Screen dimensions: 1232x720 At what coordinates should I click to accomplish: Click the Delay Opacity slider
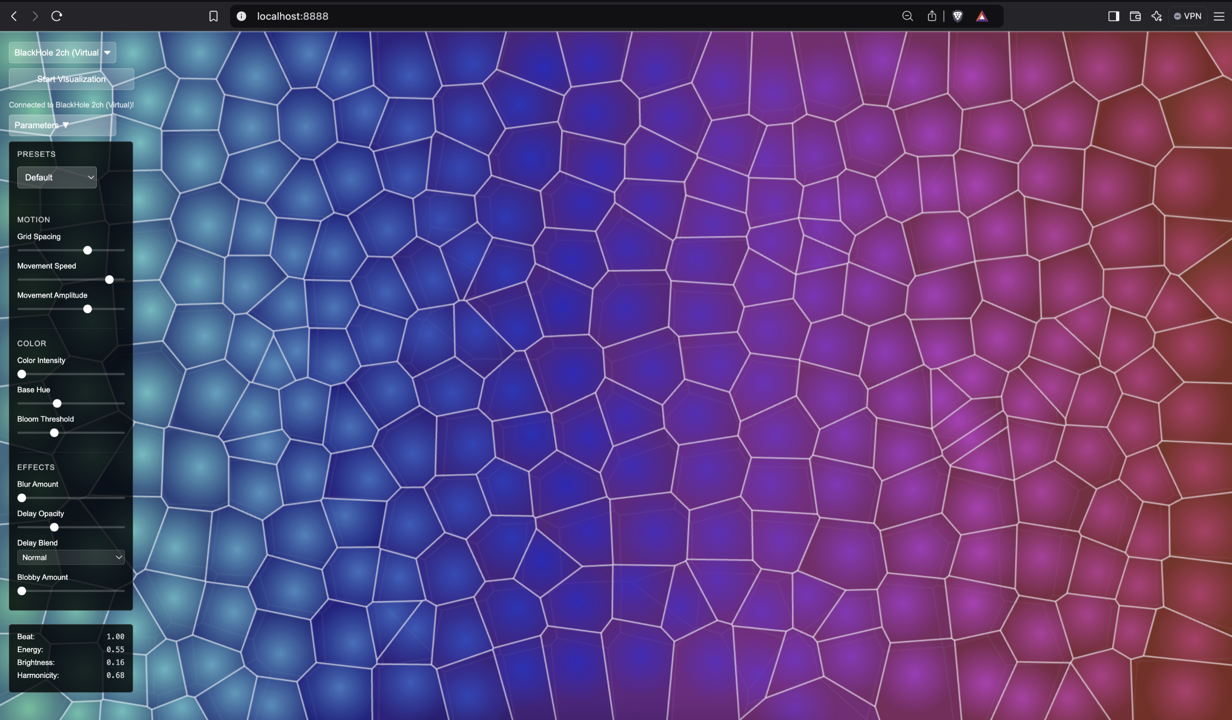[x=71, y=527]
